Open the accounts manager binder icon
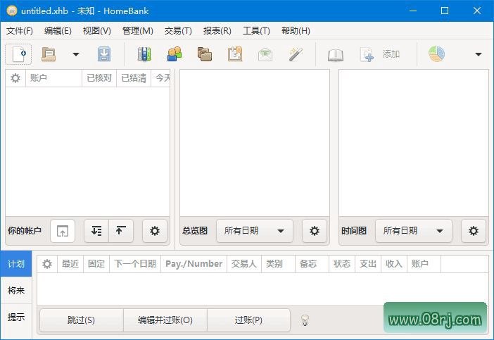The width and height of the screenshot is (494, 340). click(144, 54)
